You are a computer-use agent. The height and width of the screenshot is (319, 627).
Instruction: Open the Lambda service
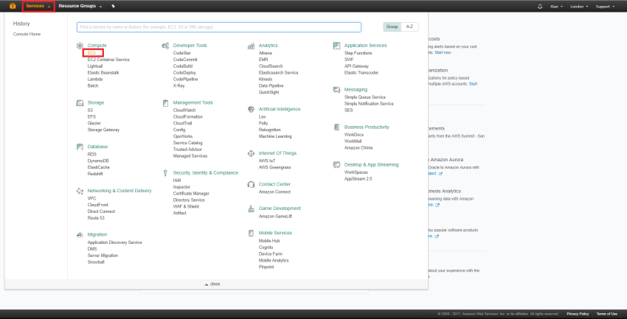(95, 80)
